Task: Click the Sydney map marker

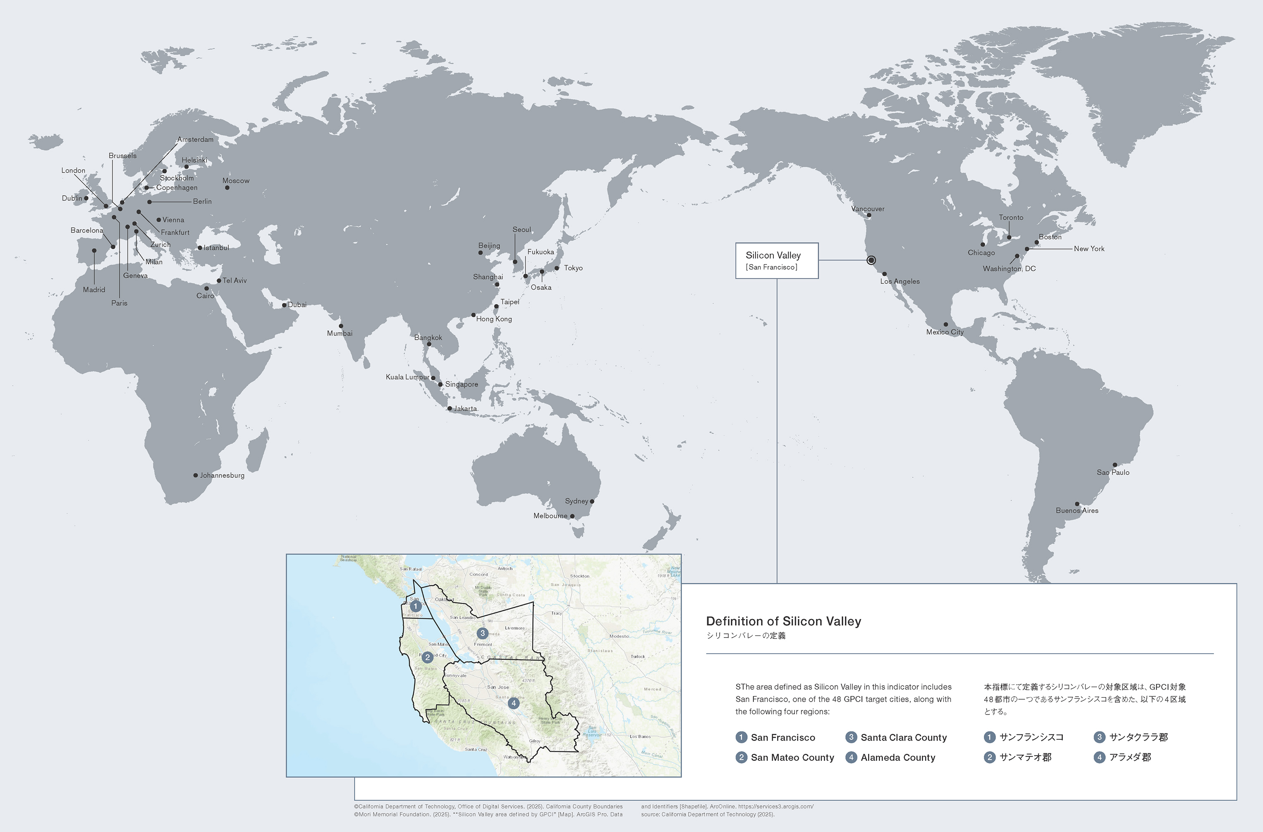Action: [x=592, y=501]
